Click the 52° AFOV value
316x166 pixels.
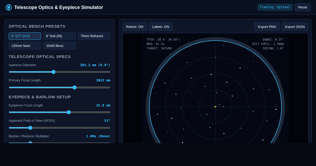[x=107, y=121]
